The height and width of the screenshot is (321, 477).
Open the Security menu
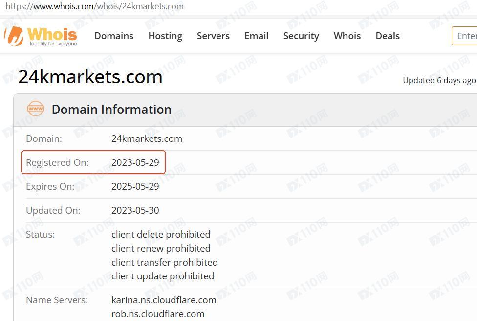coord(301,36)
